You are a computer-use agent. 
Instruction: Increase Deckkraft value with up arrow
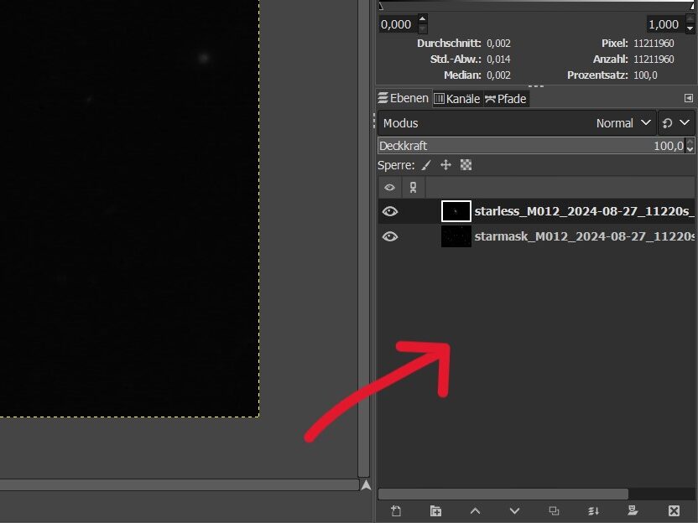pyautogui.click(x=690, y=142)
